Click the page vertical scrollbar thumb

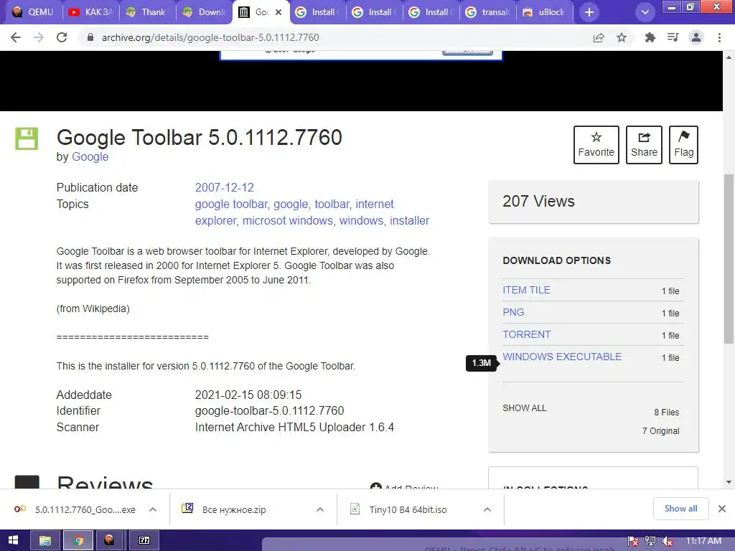pos(729,258)
